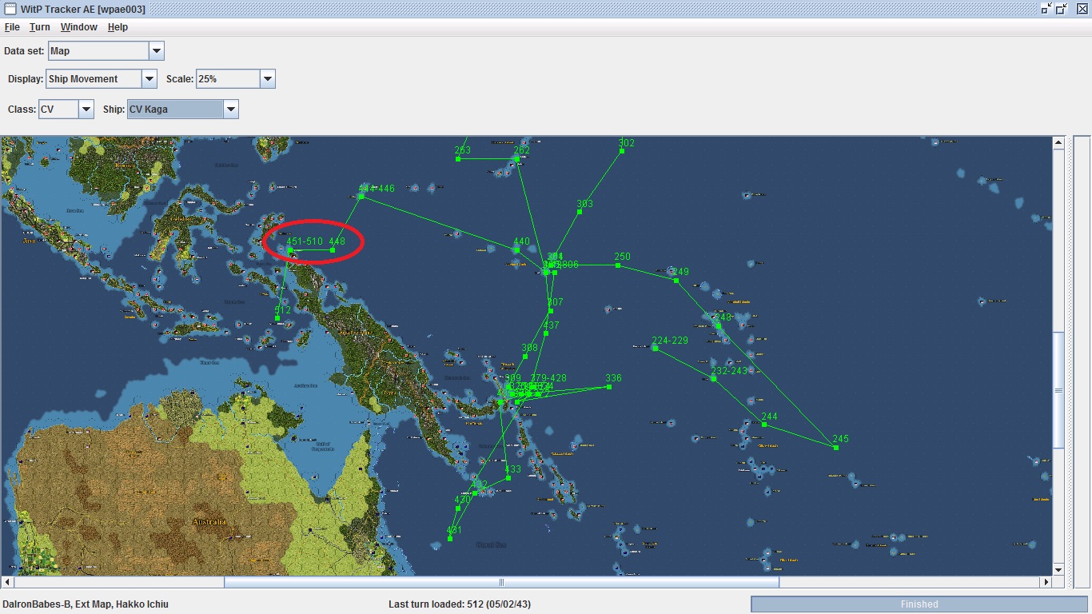Open the Window menu
Screen dimensions: 1092x614
tap(79, 27)
